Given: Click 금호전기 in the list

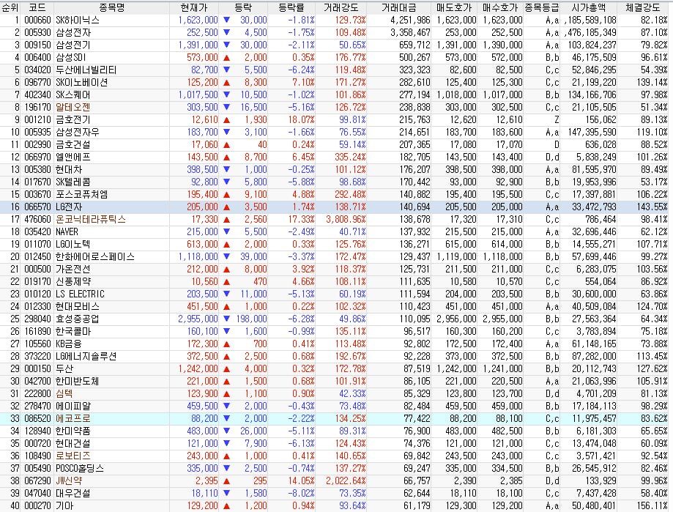Looking at the screenshot, I should pyautogui.click(x=73, y=119).
